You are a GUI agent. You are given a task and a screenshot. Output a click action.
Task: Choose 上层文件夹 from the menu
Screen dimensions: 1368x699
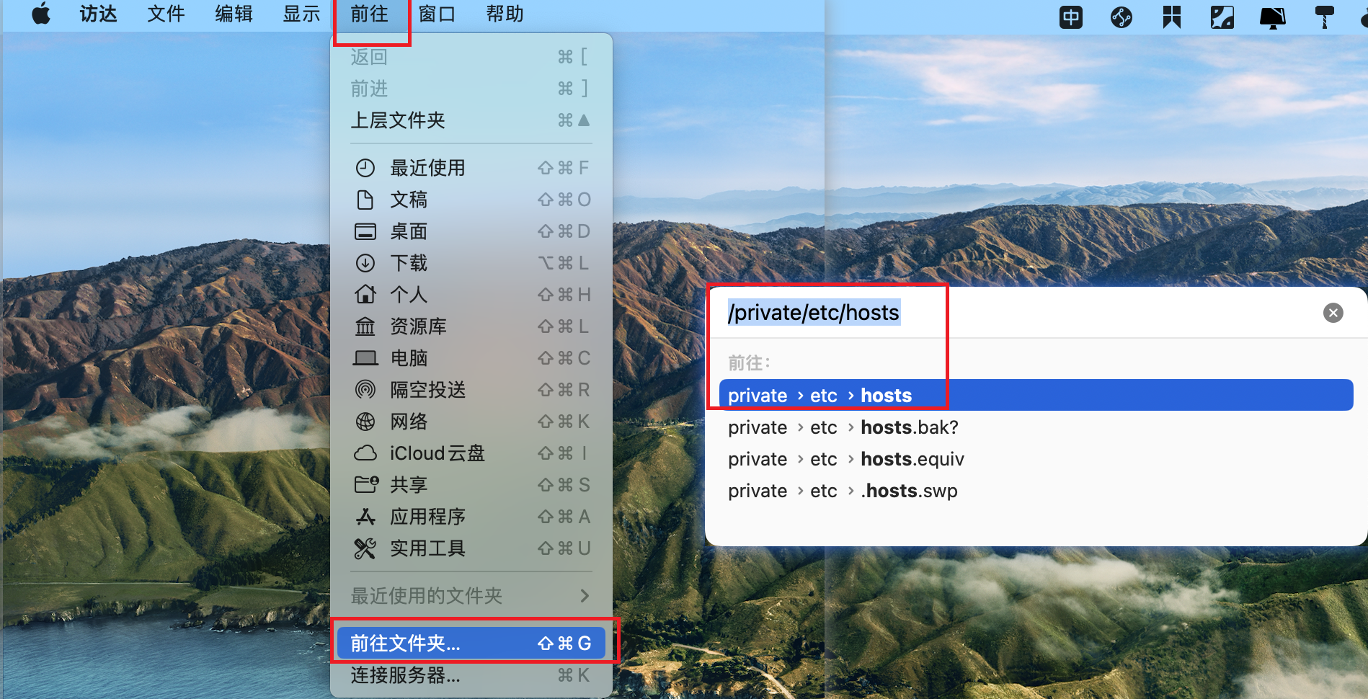(471, 120)
